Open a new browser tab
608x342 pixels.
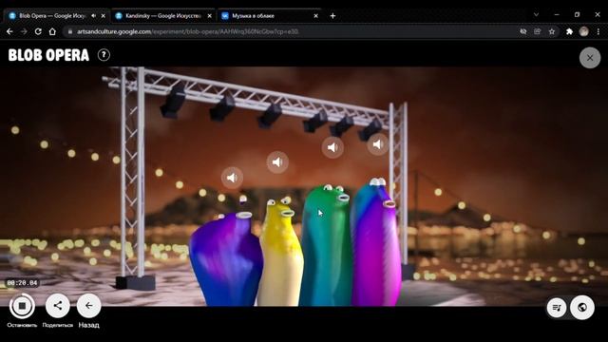tap(332, 16)
